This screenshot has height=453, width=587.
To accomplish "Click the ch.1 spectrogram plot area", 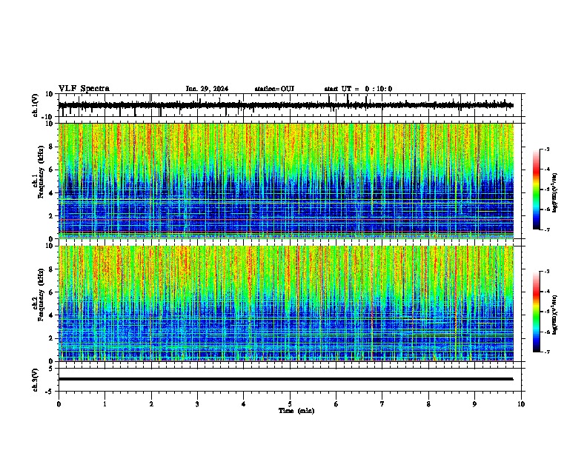I will 286,181.
